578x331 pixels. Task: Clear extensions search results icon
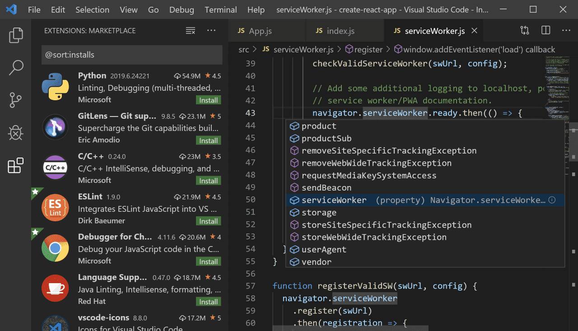click(x=191, y=31)
